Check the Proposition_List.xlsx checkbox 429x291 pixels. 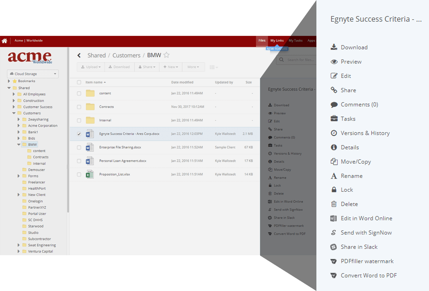point(79,174)
